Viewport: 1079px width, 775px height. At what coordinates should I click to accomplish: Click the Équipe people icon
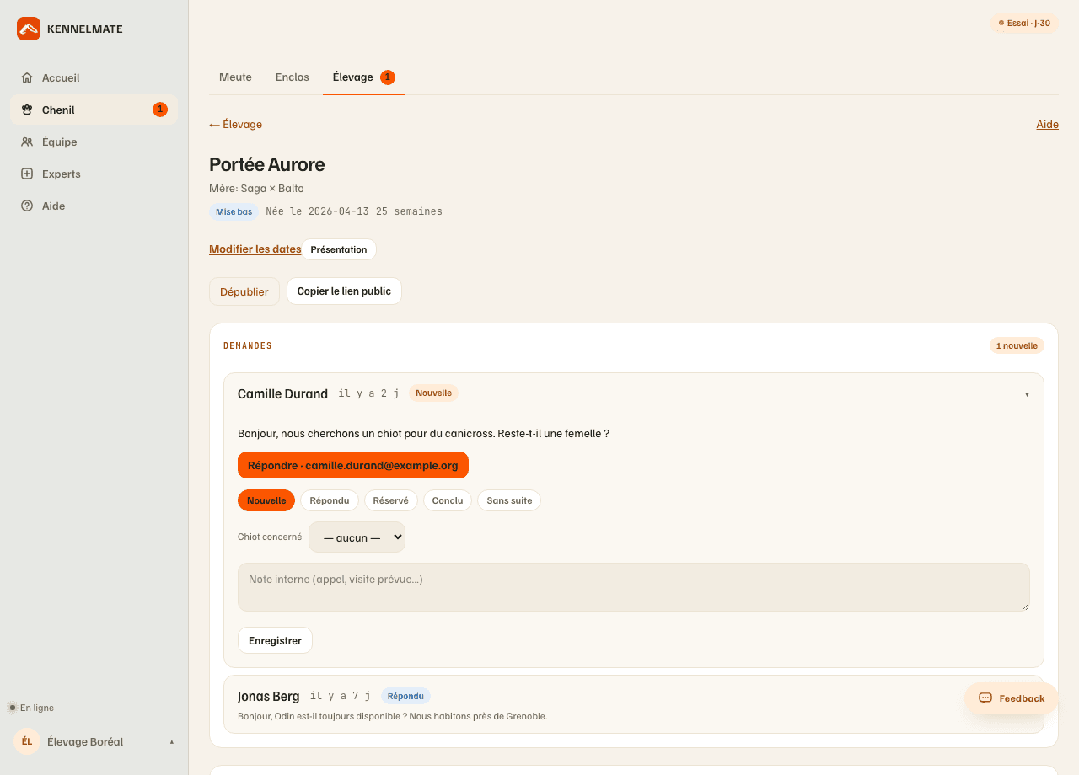[27, 142]
